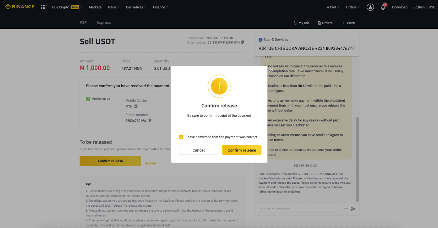Switch to the P2P tab

click(83, 22)
